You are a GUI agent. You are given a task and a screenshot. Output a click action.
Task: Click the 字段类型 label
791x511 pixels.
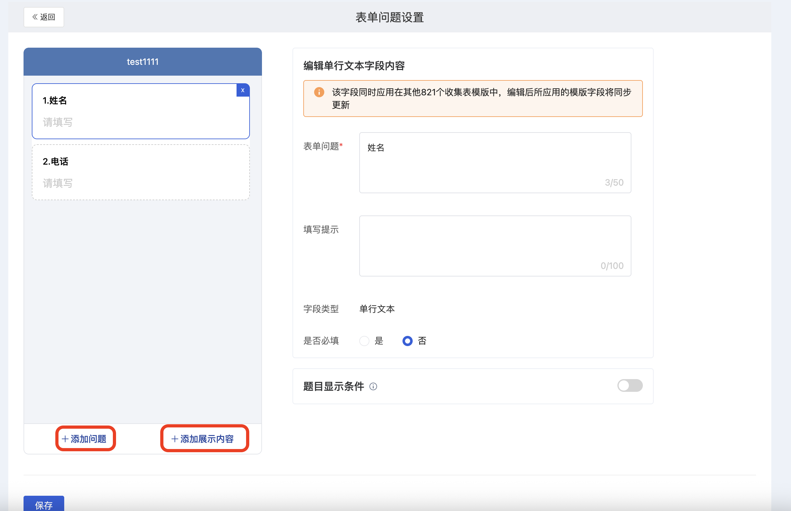(321, 309)
